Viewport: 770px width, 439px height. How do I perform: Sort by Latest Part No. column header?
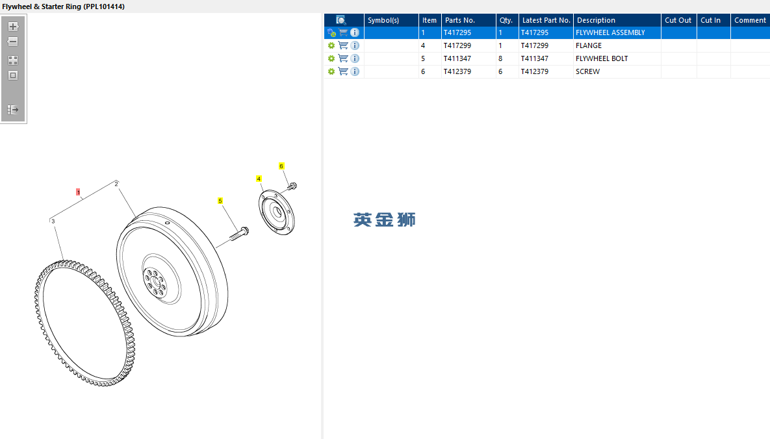click(546, 20)
